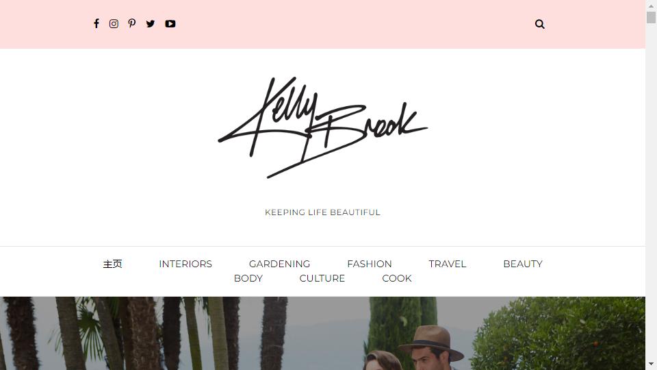Open the Fashion section

[369, 264]
